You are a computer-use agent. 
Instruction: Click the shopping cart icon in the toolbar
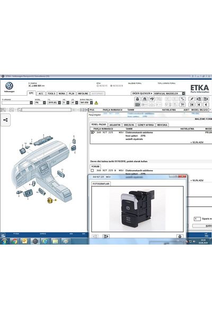click(182, 105)
